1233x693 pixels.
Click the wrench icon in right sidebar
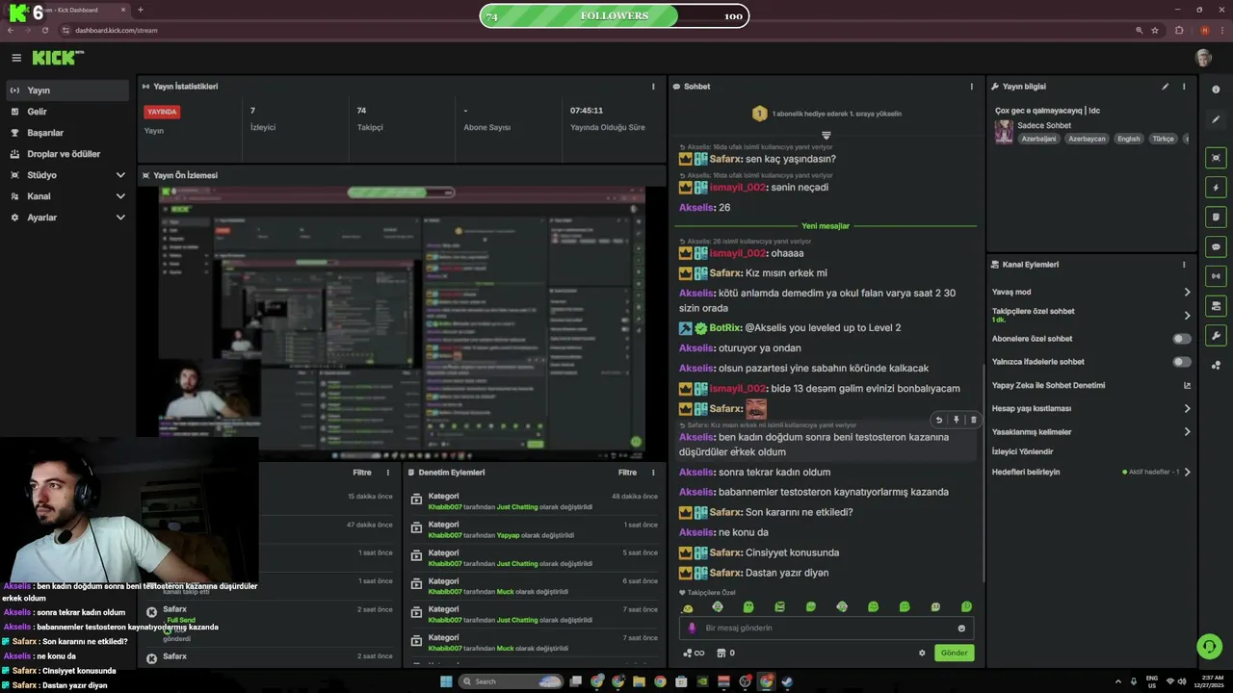click(x=1216, y=336)
